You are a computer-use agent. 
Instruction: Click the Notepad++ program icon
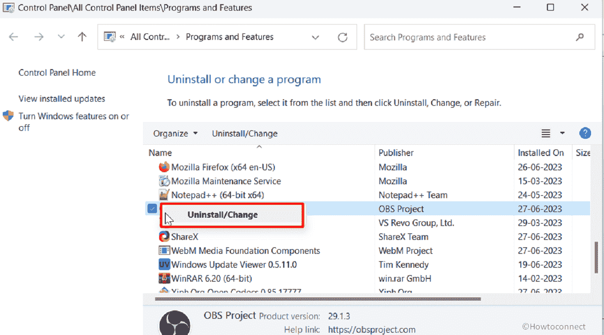(x=164, y=195)
